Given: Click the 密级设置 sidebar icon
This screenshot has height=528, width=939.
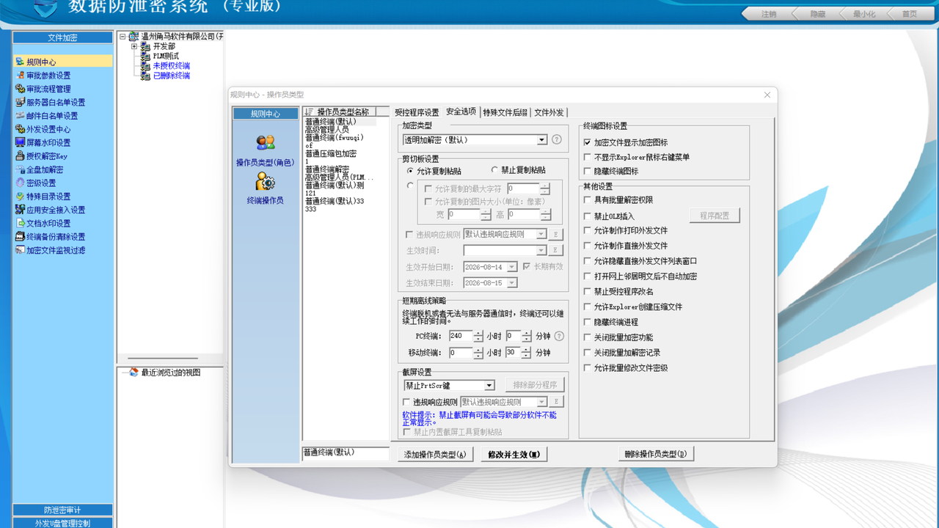Looking at the screenshot, I should [20, 183].
